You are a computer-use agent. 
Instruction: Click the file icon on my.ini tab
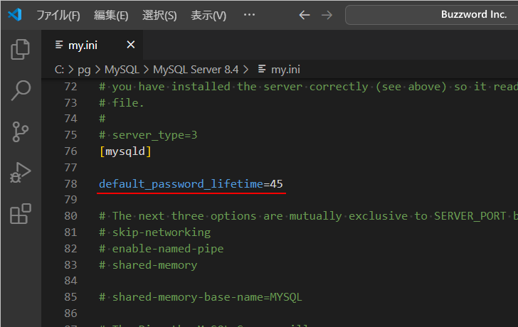pyautogui.click(x=59, y=45)
